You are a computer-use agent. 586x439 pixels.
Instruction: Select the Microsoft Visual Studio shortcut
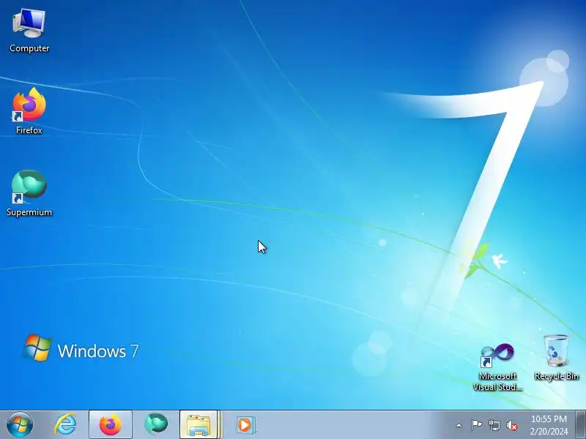click(497, 367)
